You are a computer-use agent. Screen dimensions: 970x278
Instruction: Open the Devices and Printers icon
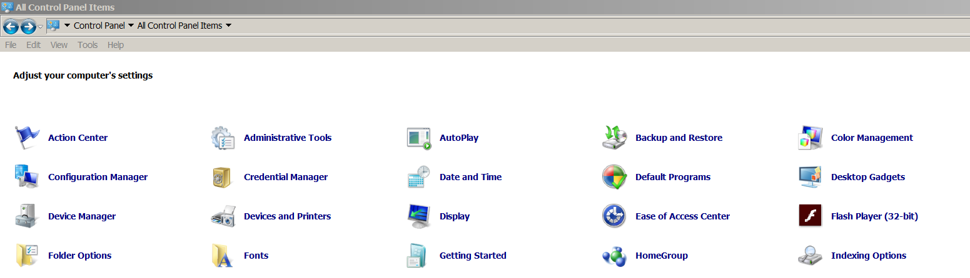(x=223, y=216)
